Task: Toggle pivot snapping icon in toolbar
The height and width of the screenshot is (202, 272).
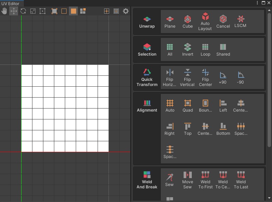Action: (x=106, y=11)
